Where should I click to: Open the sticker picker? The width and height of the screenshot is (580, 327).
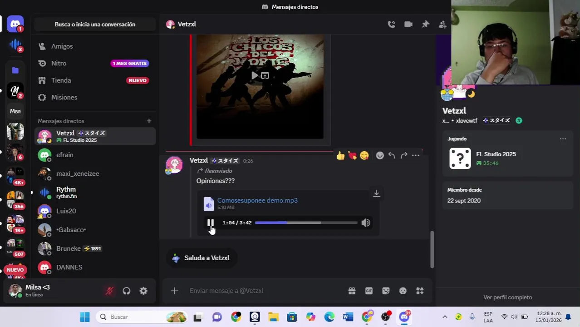[x=386, y=291]
